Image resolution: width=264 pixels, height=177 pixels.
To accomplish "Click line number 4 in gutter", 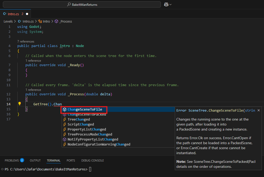I will coord(9,46).
